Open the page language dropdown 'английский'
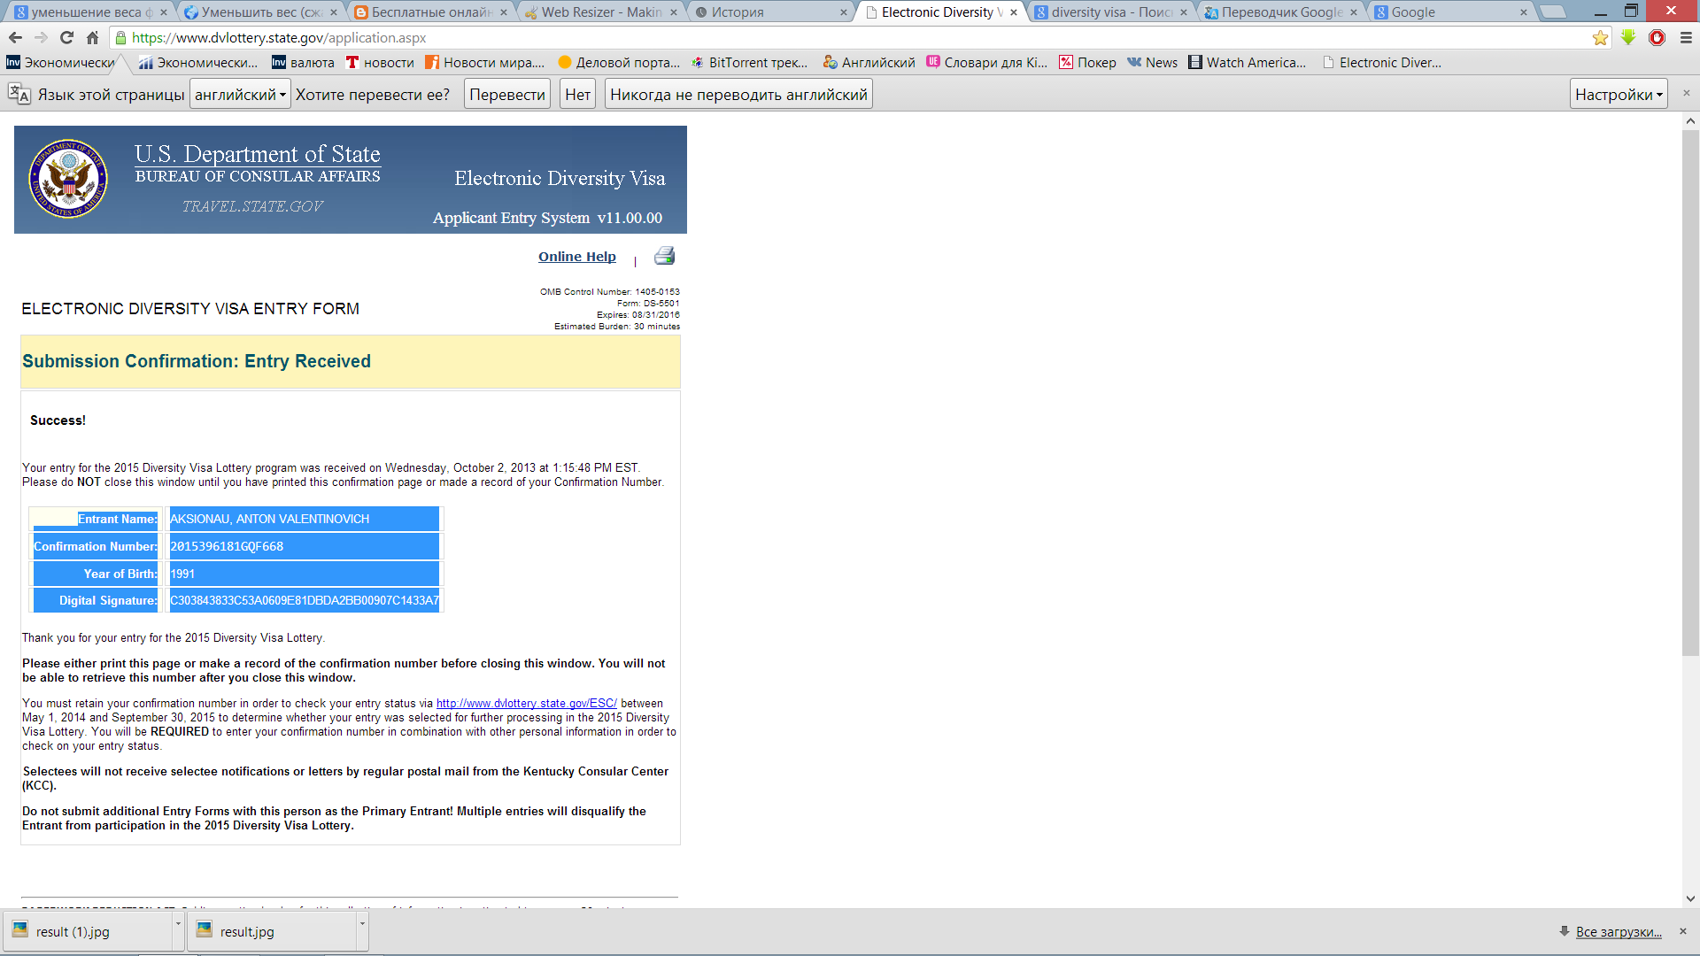 (x=240, y=94)
